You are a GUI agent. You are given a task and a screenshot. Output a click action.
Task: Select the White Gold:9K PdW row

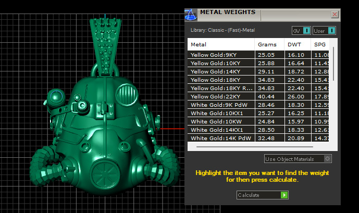(258, 105)
